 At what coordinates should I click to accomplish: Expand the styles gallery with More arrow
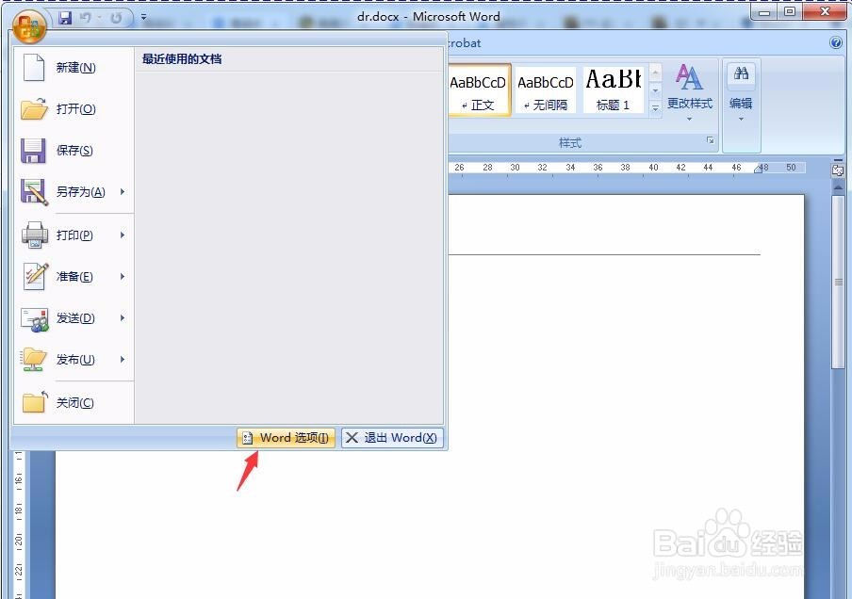tap(655, 108)
